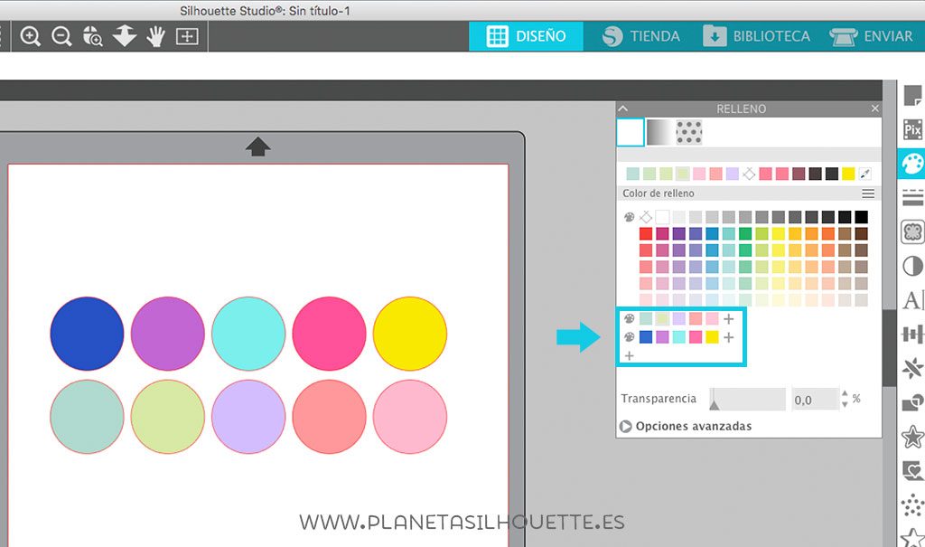The height and width of the screenshot is (547, 925).
Task: Open the BIBLIOTECA tab
Action: [756, 36]
